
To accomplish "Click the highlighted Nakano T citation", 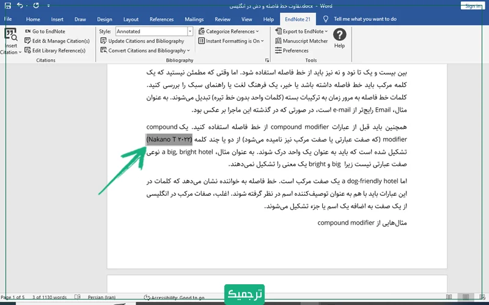I will click(169, 140).
